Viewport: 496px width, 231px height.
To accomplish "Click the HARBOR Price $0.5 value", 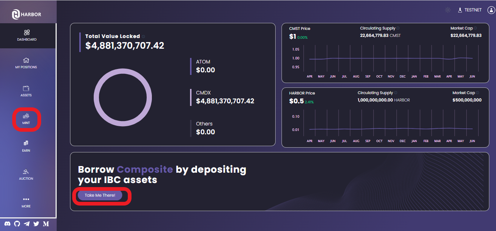I will tap(296, 101).
